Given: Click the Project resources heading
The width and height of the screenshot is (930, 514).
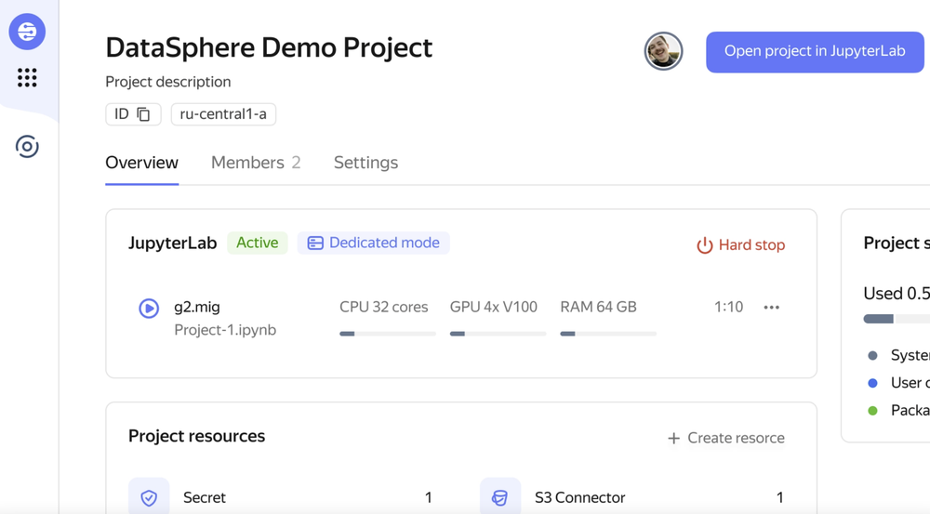Looking at the screenshot, I should pyautogui.click(x=197, y=436).
